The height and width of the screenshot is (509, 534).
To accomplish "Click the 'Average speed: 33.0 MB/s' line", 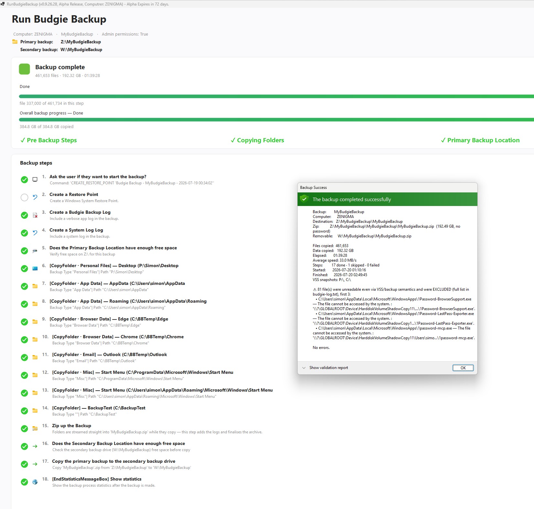I will pos(334,260).
